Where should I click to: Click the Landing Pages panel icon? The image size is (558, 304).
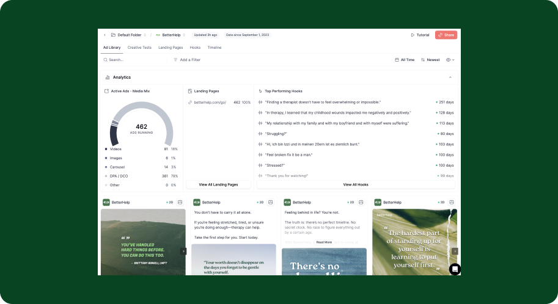[190, 91]
